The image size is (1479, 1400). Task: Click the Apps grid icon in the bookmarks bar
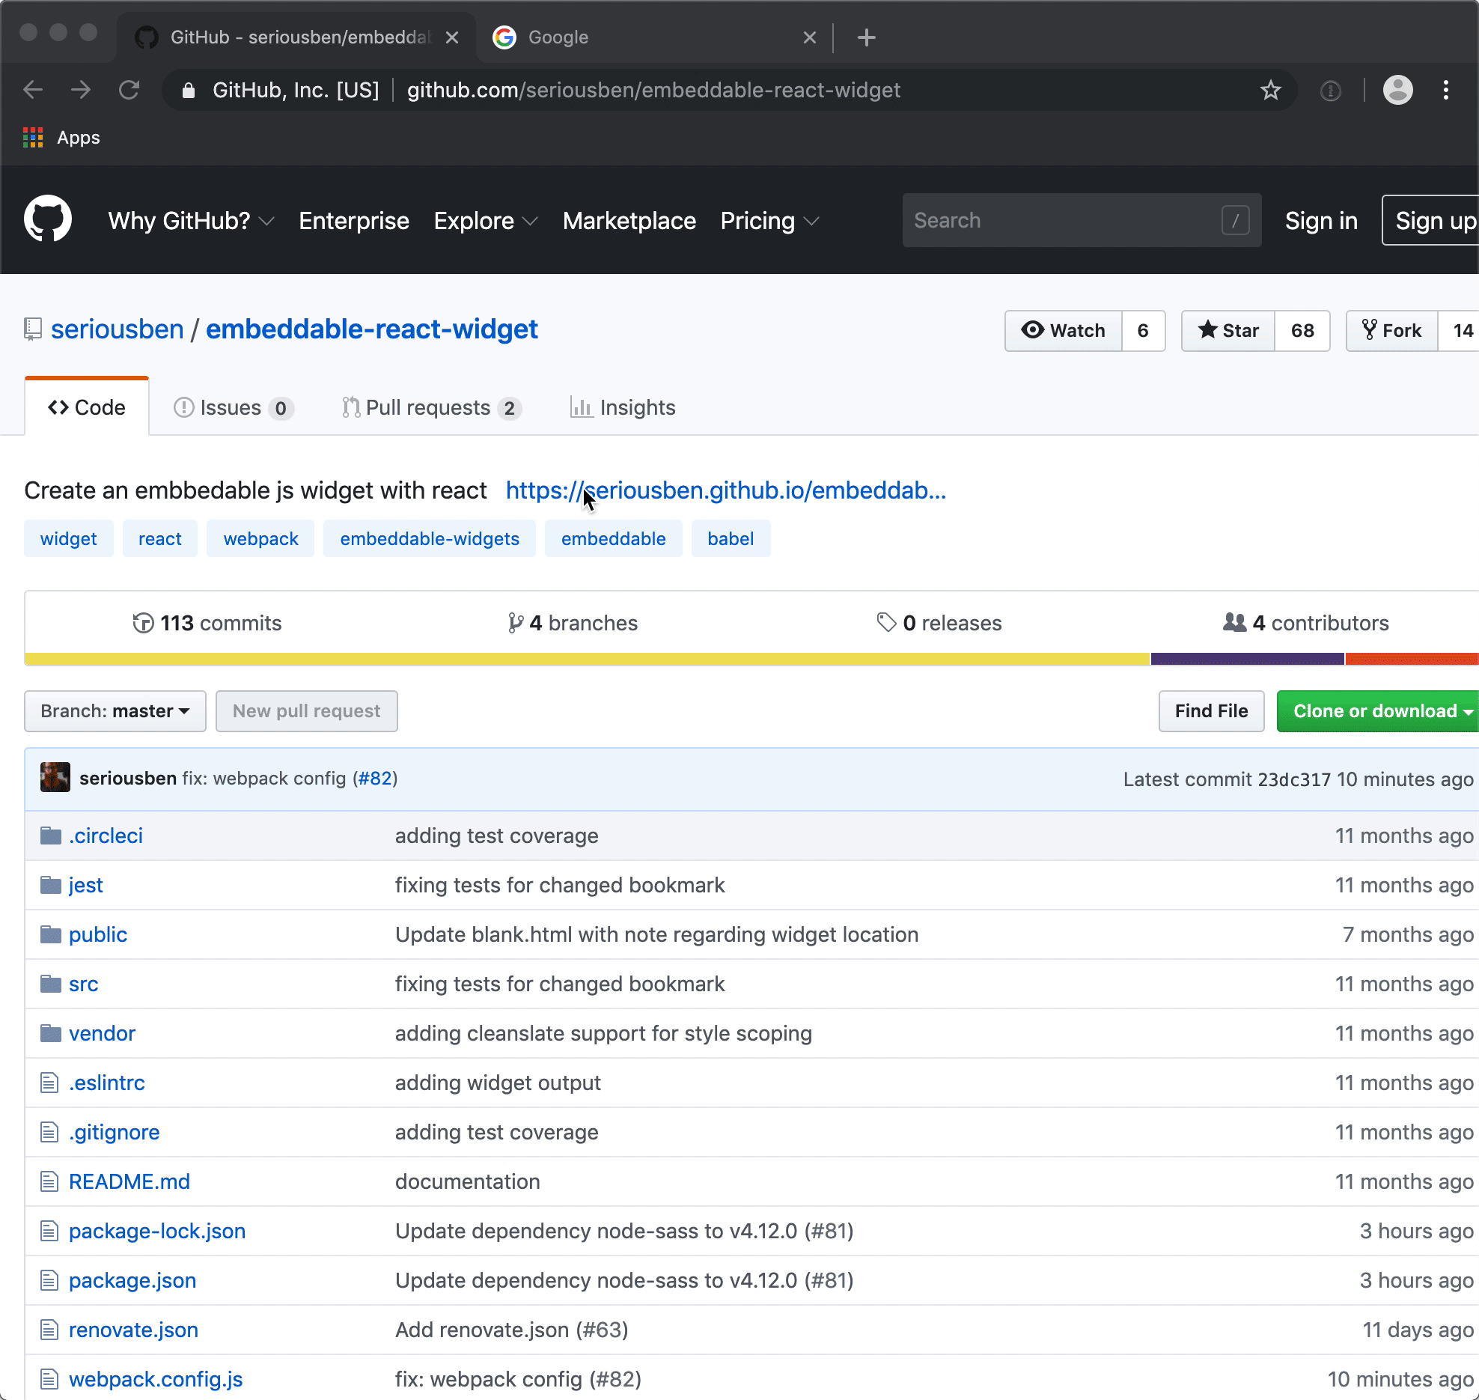[33, 138]
